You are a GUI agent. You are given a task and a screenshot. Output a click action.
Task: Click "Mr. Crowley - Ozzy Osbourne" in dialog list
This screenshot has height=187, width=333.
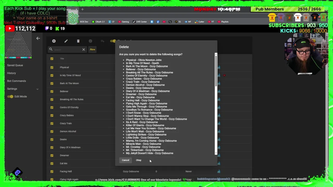143,147
